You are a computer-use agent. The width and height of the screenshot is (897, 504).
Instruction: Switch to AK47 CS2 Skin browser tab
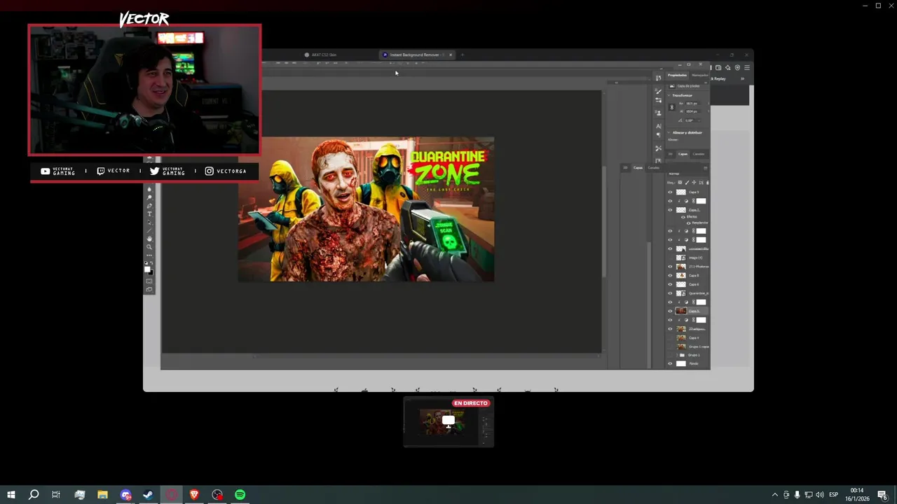coord(324,55)
